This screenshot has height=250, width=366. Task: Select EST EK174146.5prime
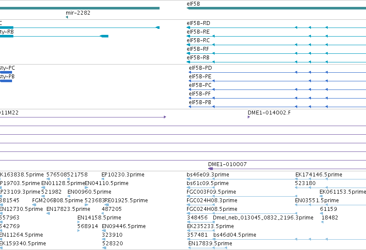(319, 175)
